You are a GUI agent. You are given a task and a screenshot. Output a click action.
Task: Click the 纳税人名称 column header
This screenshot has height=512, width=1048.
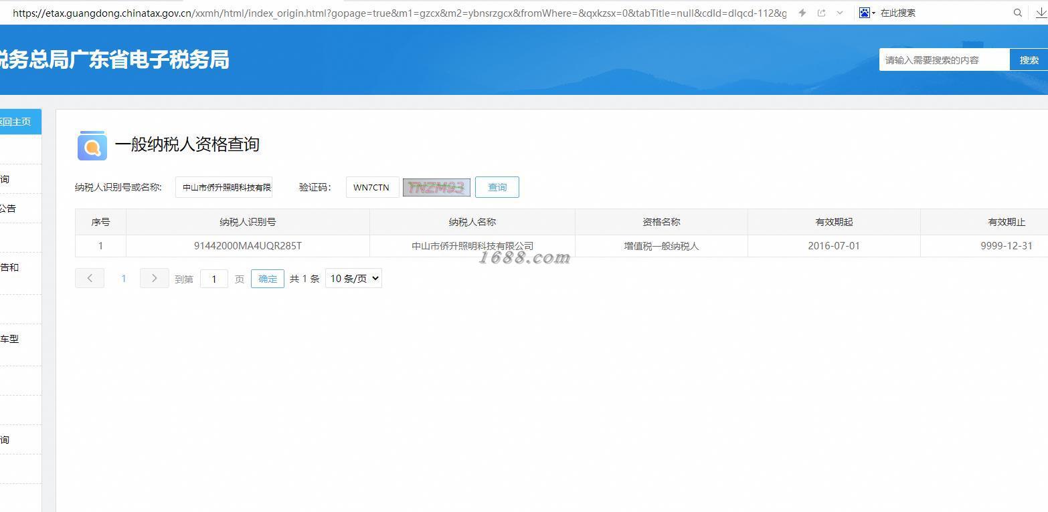pyautogui.click(x=472, y=222)
